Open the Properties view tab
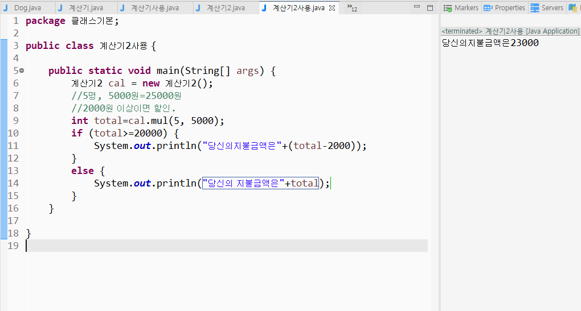Image resolution: width=581 pixels, height=311 pixels. [x=504, y=8]
